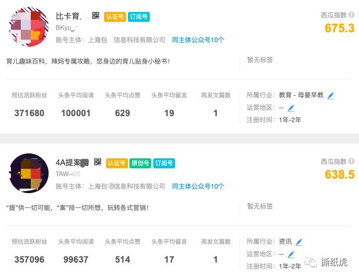Click blue 订阅号 badge of 4A提案
The image size is (359, 278).
(164, 163)
